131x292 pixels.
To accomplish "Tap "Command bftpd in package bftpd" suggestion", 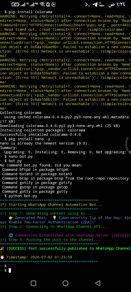I will 35,169.
